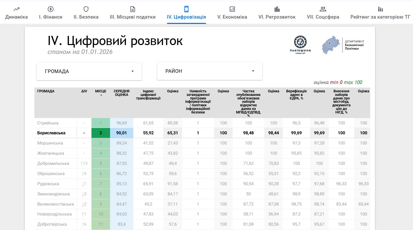Screen dimensions: 413x230
Task: Click the people icon for Соцсфера
Action: (x=323, y=9)
